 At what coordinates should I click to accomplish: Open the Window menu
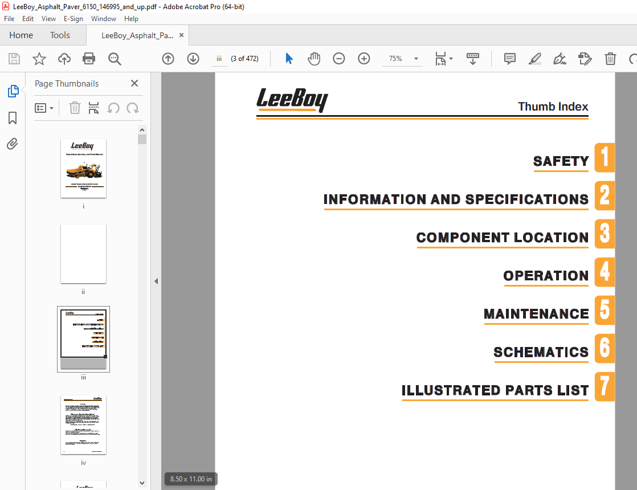[x=104, y=19]
